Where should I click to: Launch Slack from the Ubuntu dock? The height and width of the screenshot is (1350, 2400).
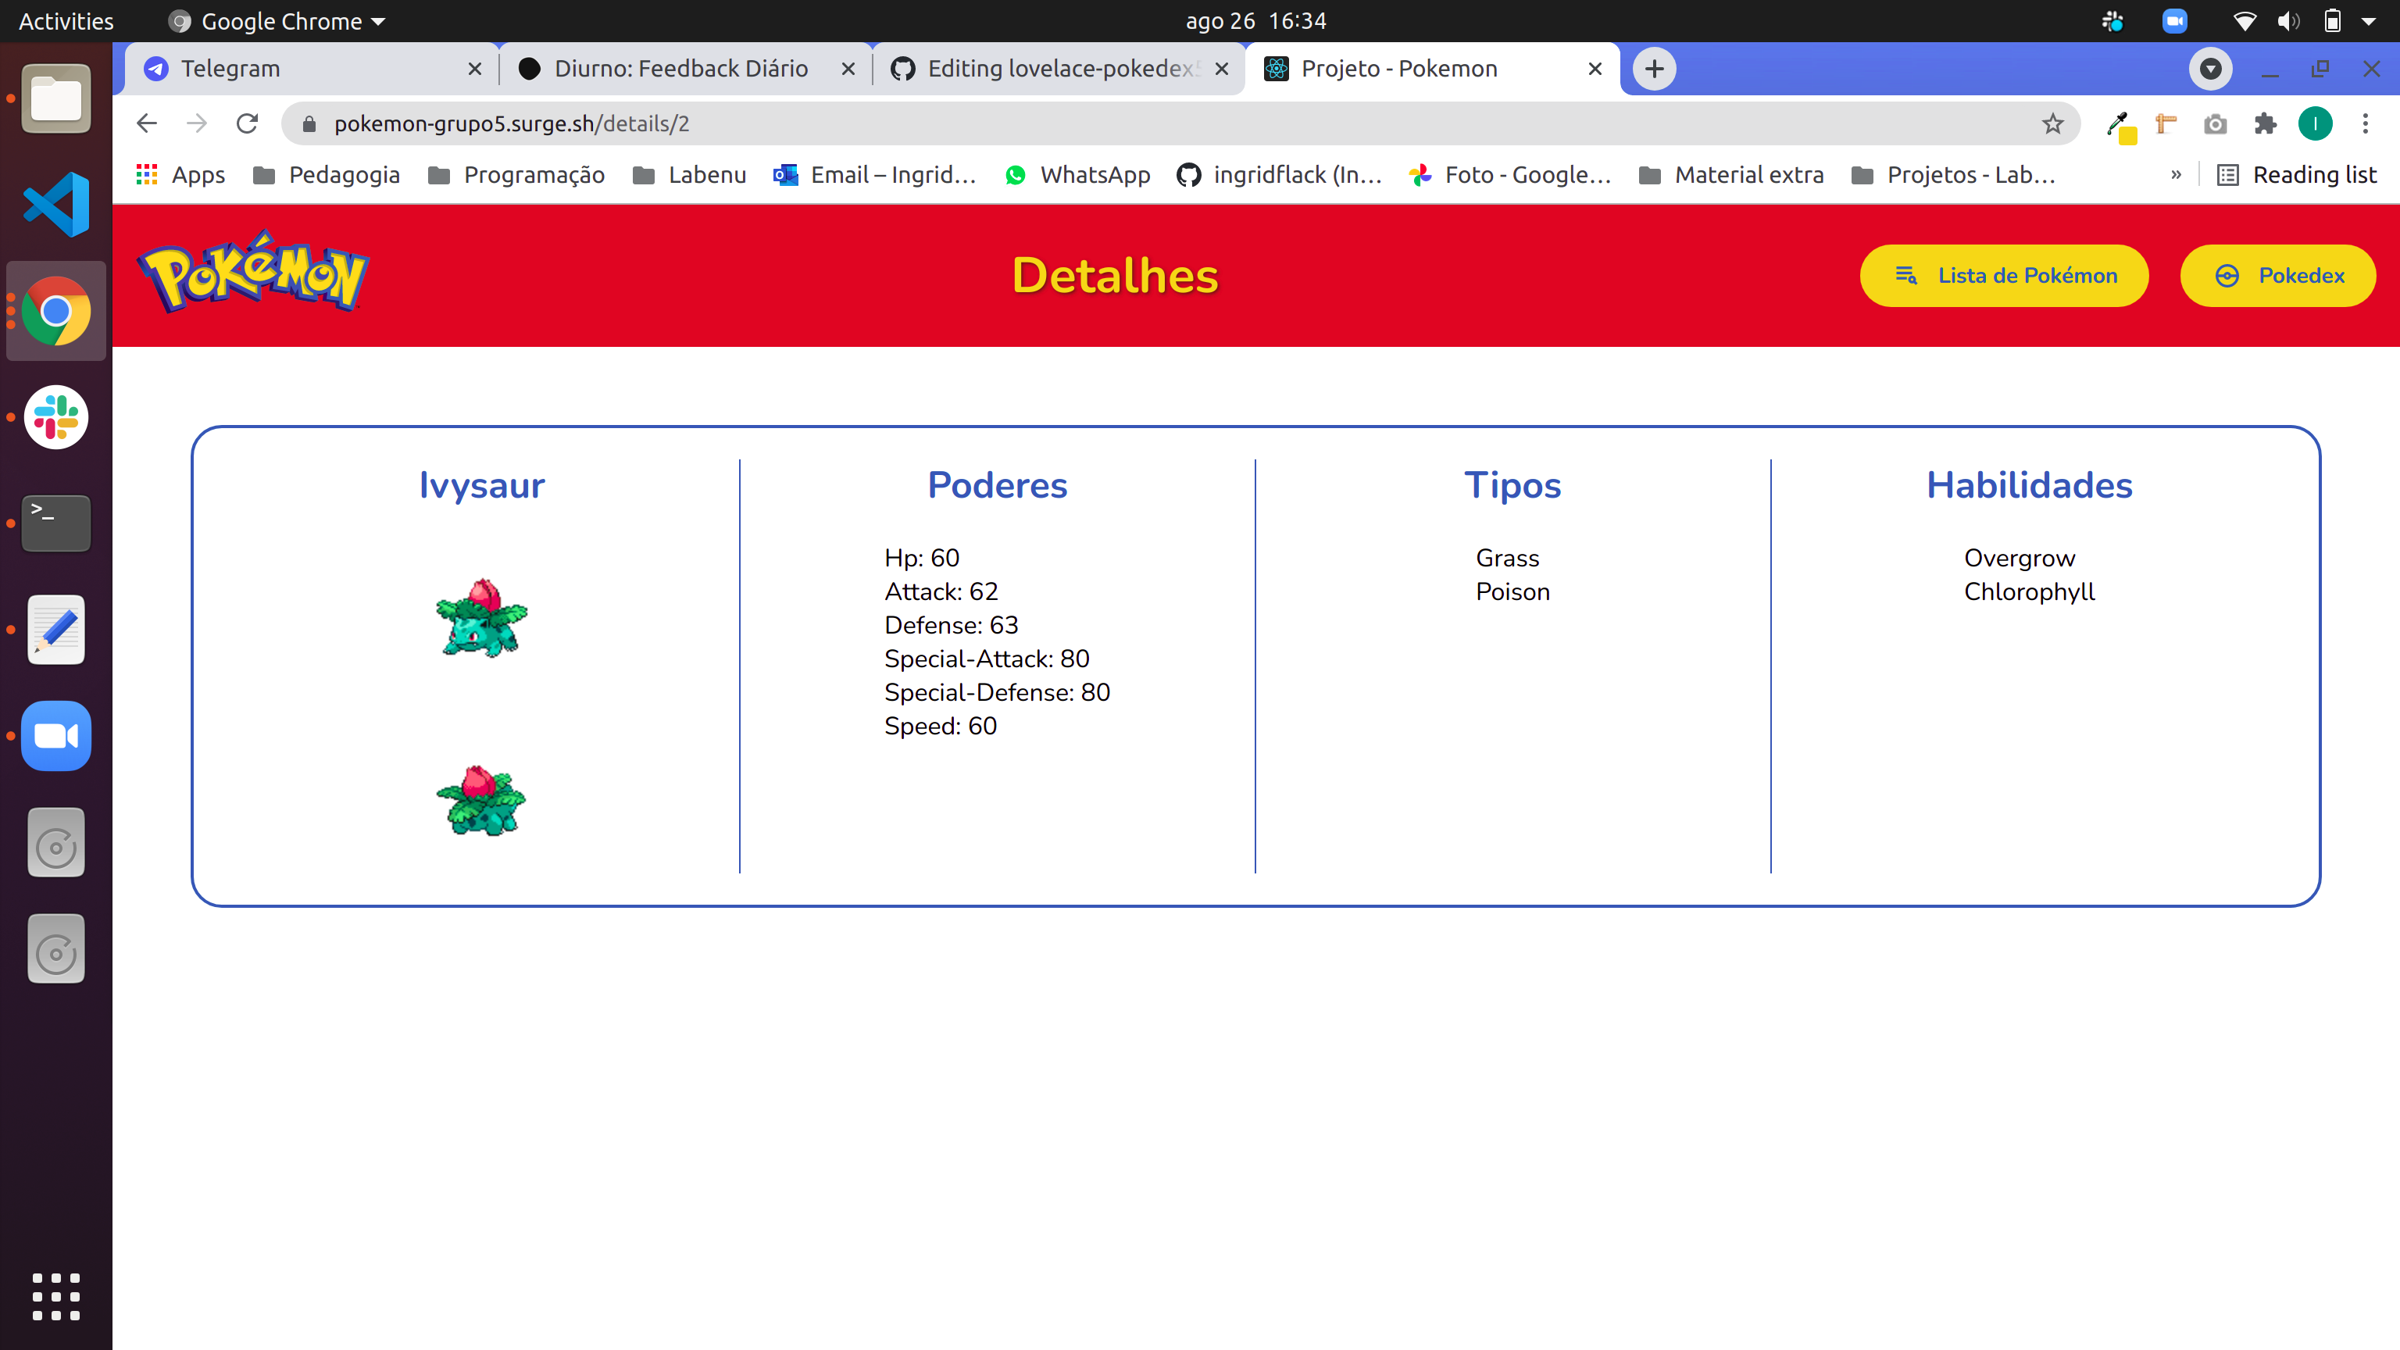pos(56,417)
